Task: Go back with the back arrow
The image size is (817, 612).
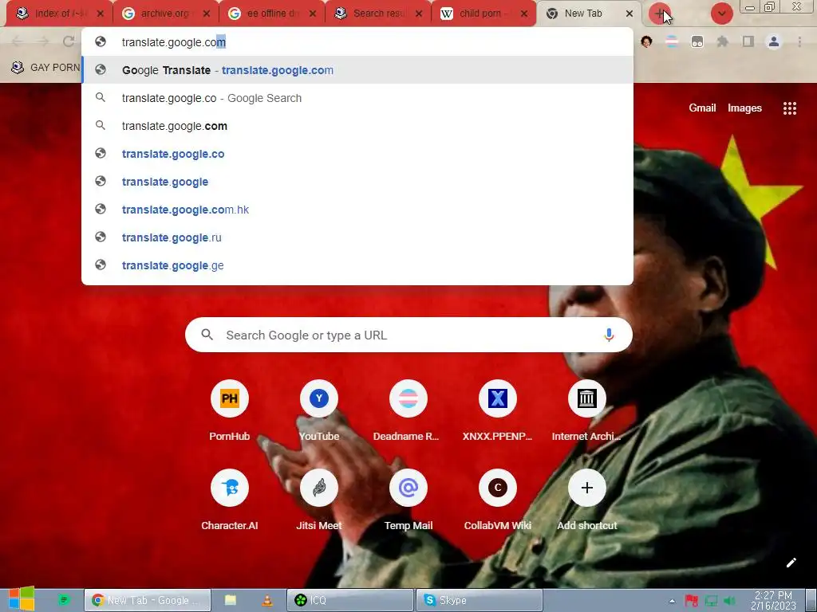Action: [18, 41]
